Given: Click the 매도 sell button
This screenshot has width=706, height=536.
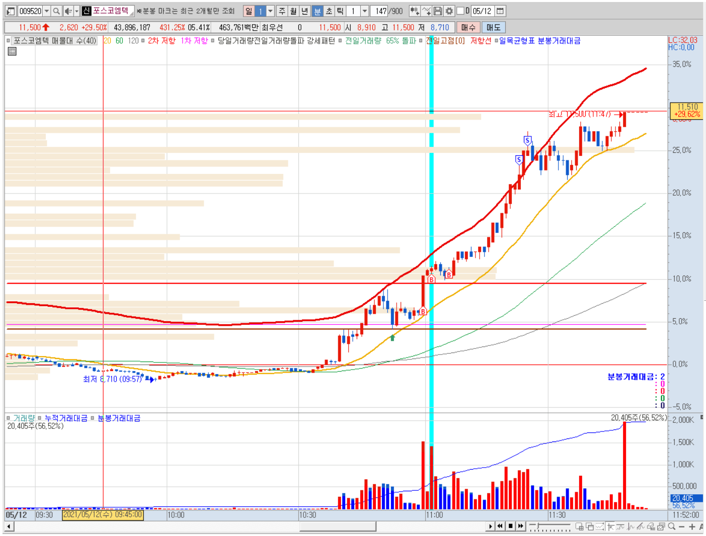Looking at the screenshot, I should tap(493, 28).
